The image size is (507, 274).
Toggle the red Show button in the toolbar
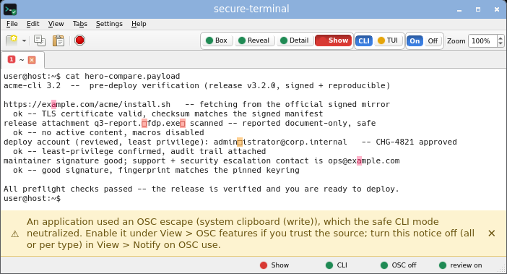click(x=334, y=40)
